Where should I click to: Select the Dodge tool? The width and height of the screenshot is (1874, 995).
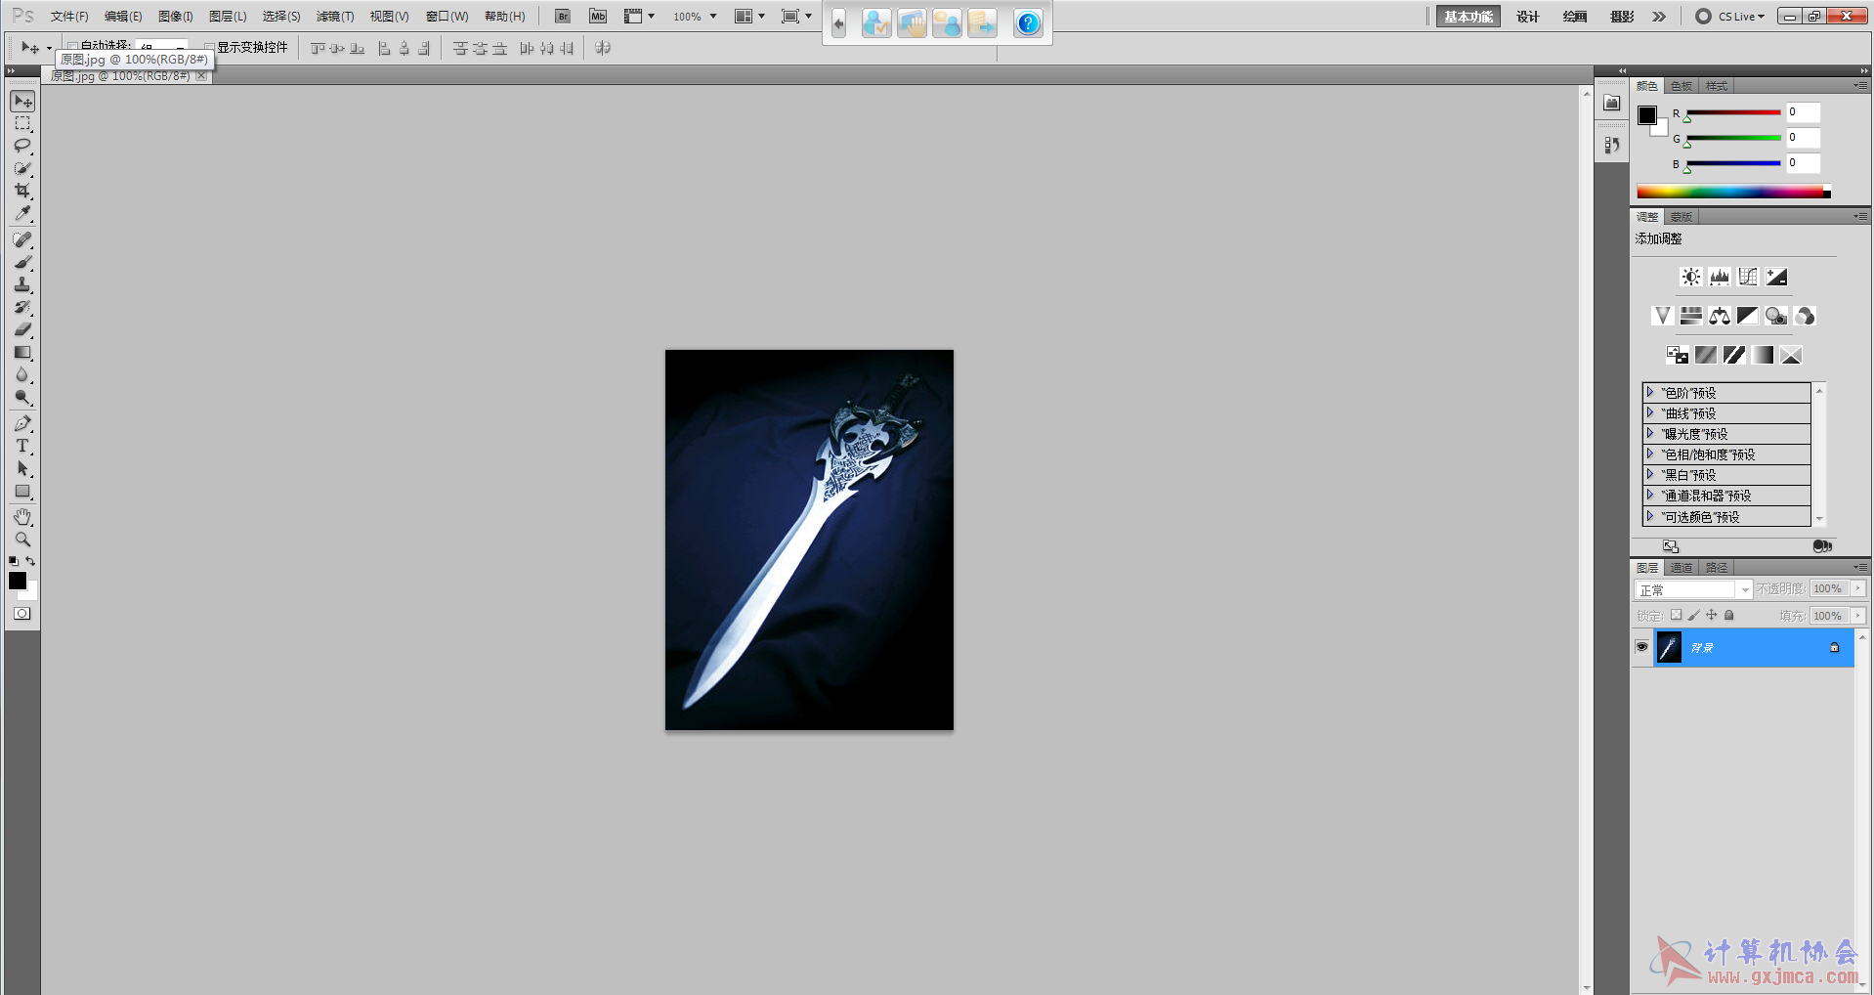coord(22,397)
